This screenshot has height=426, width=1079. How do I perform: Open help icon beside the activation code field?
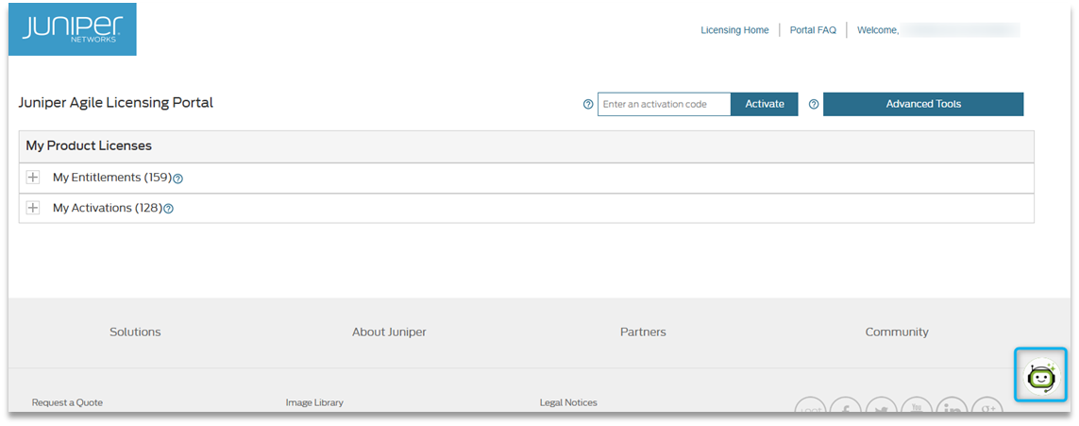[x=588, y=105]
